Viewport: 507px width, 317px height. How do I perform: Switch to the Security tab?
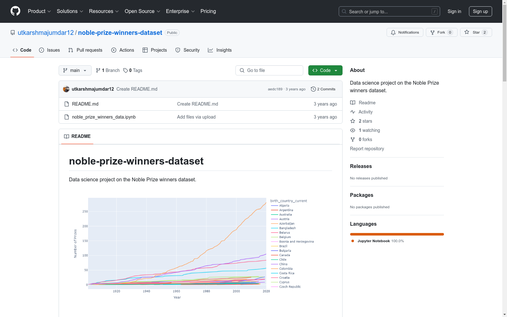point(188,50)
